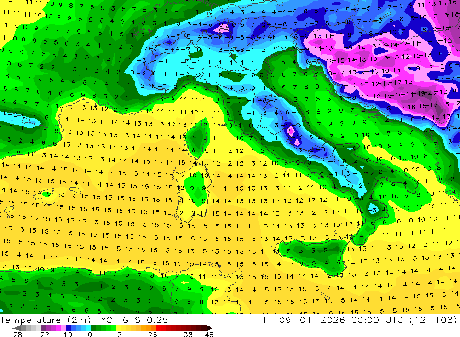460x337 pixels.
Task: Click the date 'Fr 09-01-2026'
Action: coord(304,320)
